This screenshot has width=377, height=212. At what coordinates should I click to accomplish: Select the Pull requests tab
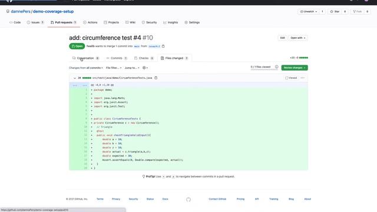64,22
